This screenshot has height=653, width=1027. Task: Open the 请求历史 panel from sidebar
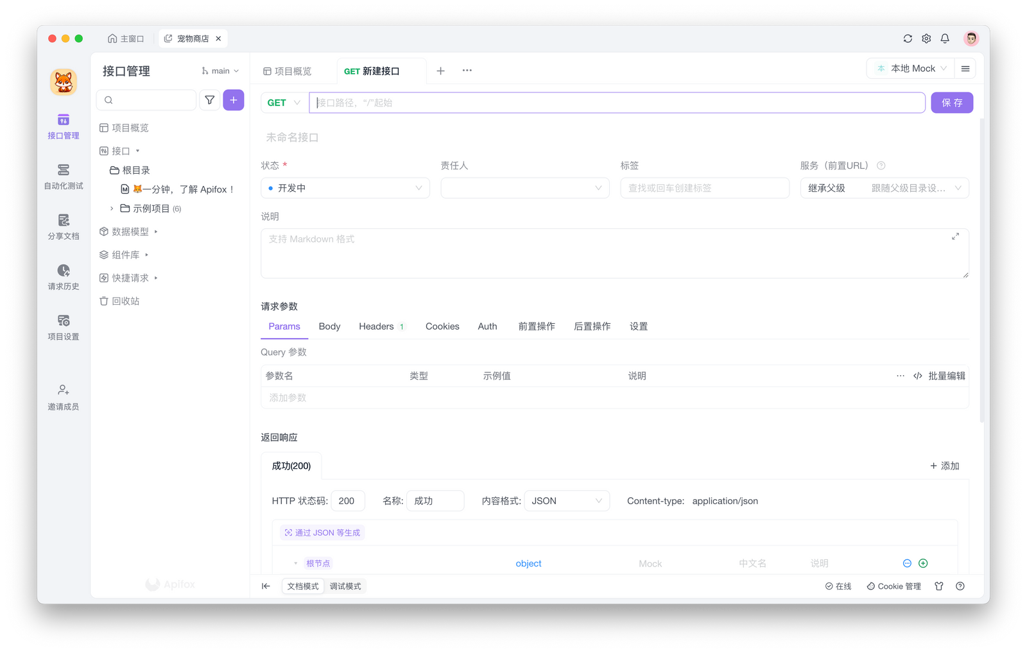[x=62, y=277]
